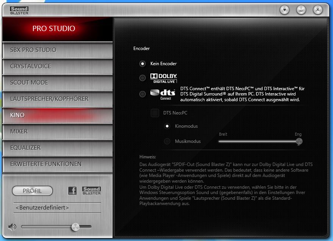The width and height of the screenshot is (333, 241).
Task: Click the Hinweis: label
Action: [x=148, y=157]
